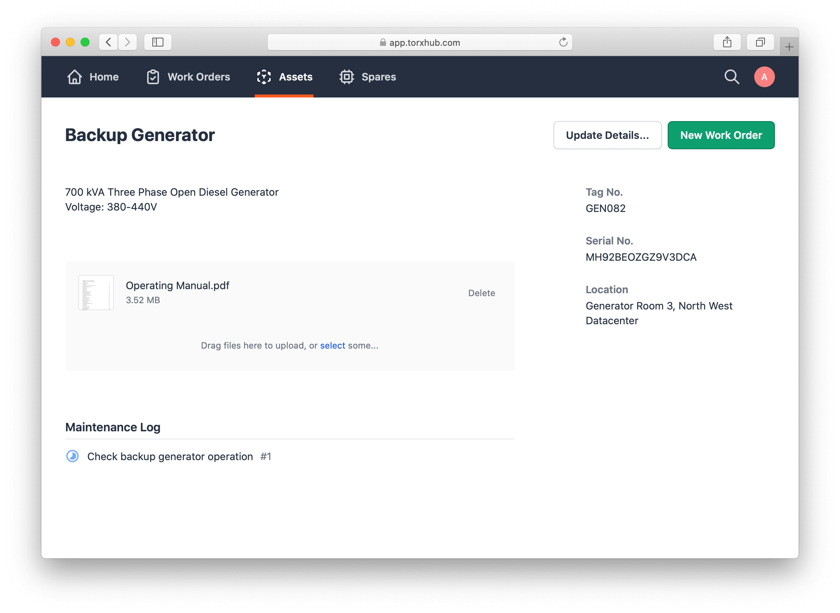Open user avatar account menu

(764, 77)
